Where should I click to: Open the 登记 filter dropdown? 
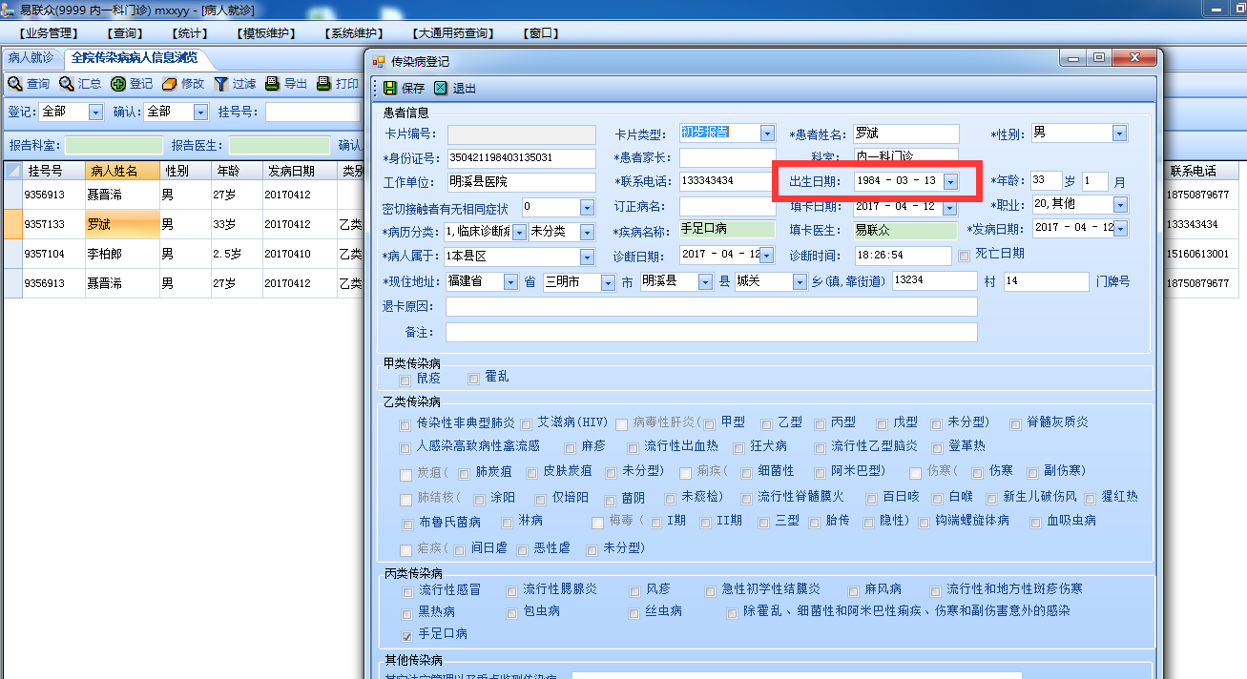click(x=95, y=113)
